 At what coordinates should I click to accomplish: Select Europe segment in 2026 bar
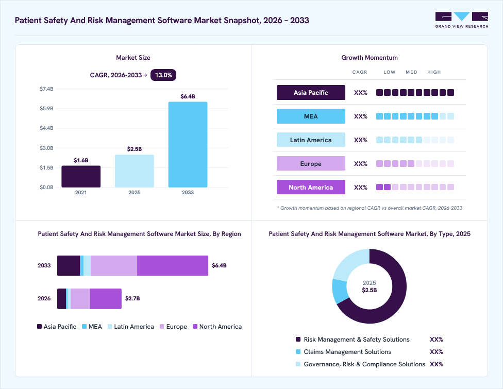(x=80, y=298)
